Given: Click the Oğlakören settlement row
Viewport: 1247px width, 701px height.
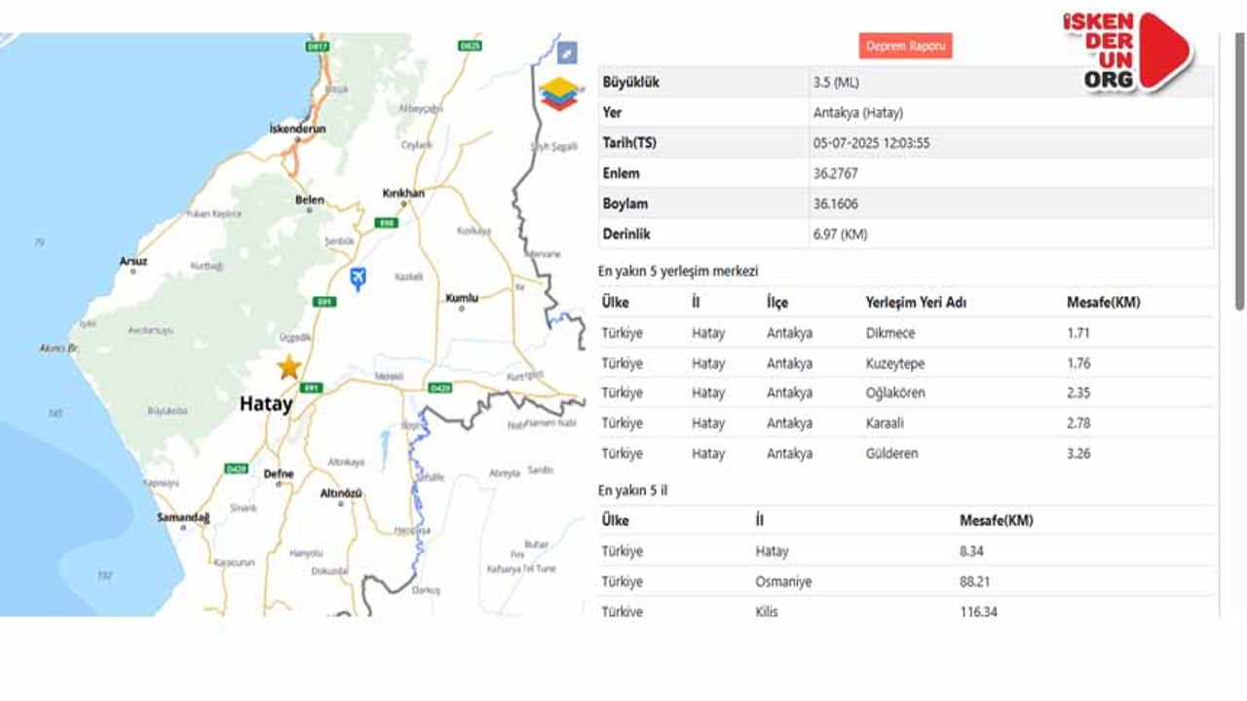Looking at the screenshot, I should tap(906, 393).
